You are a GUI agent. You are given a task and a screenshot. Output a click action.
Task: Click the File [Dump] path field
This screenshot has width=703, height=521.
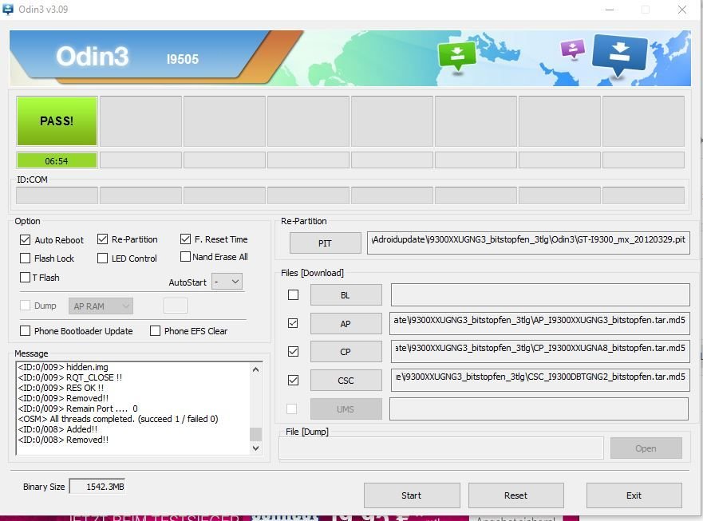click(x=441, y=448)
